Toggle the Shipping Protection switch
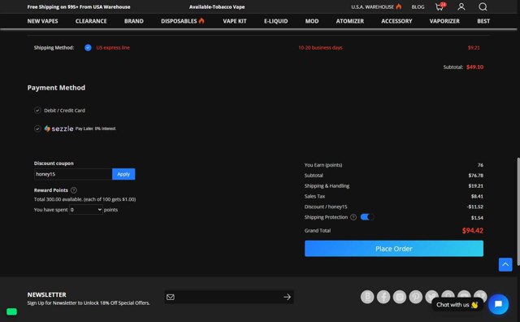520x322 pixels. [367, 217]
